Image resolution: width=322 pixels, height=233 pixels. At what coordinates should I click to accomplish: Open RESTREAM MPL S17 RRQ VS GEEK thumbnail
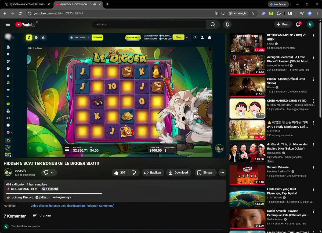[x=247, y=43]
